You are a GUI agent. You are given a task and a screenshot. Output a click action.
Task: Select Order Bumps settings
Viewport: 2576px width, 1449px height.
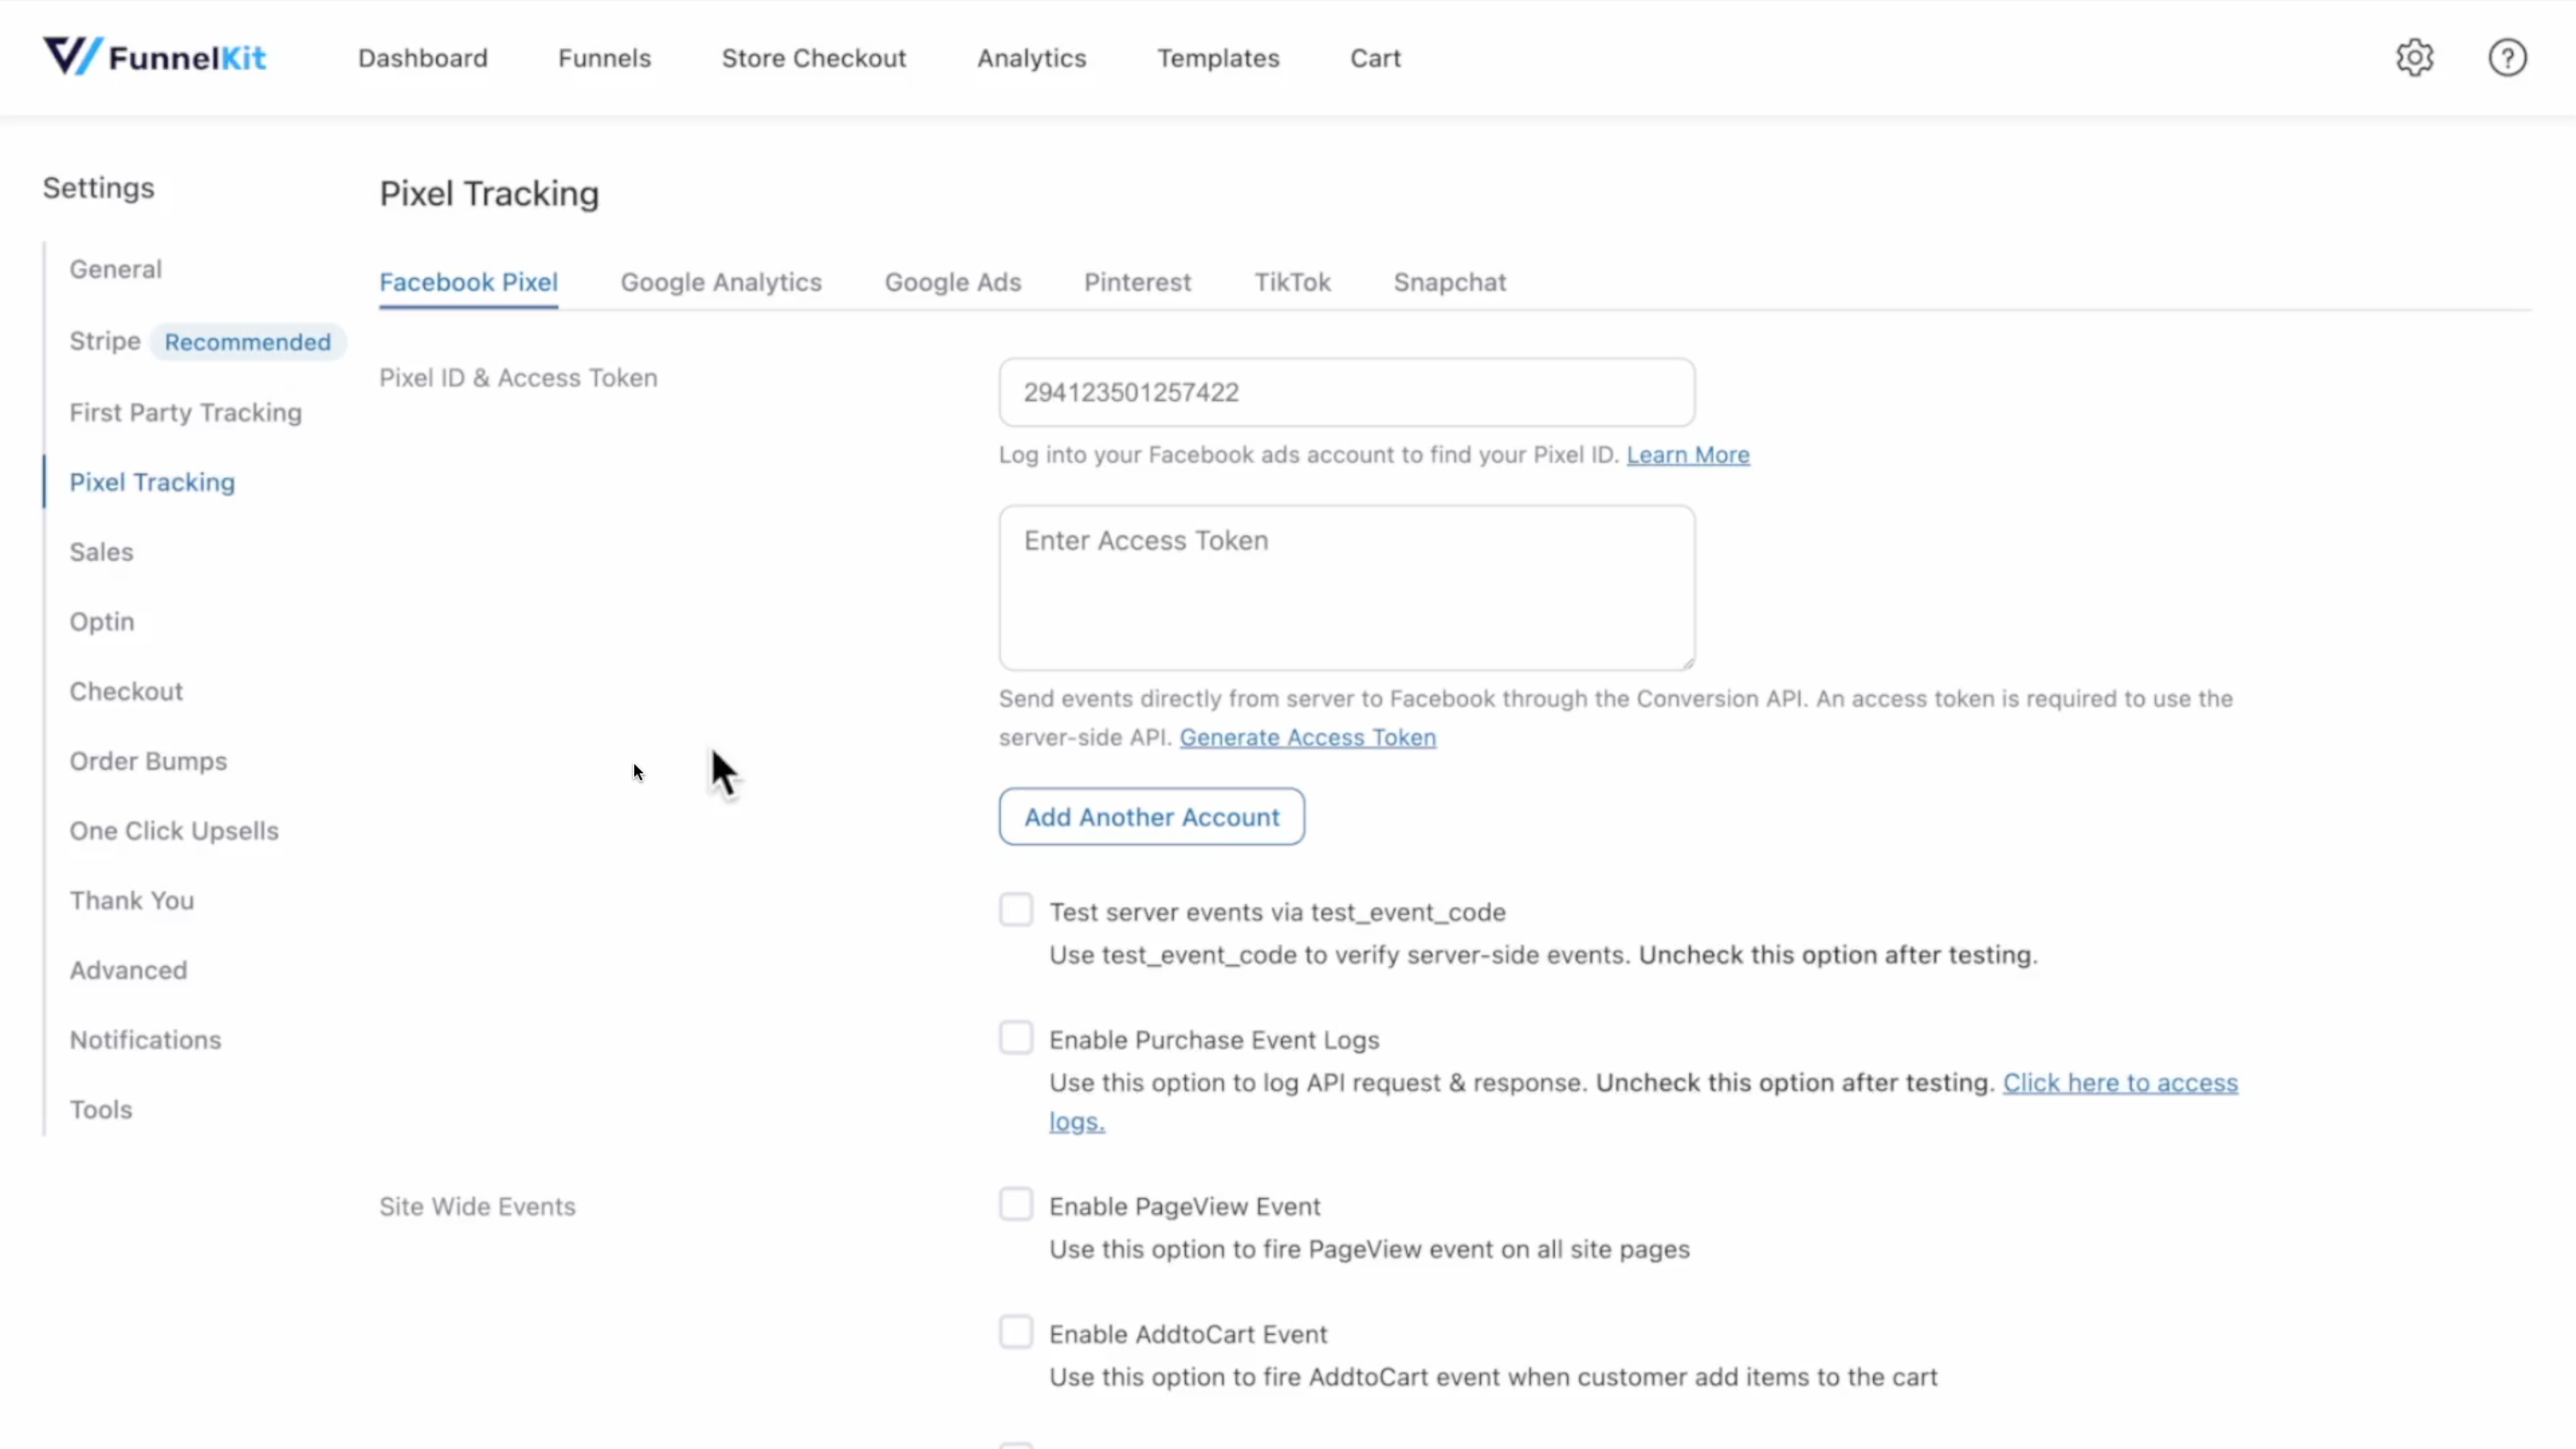pyautogui.click(x=148, y=761)
